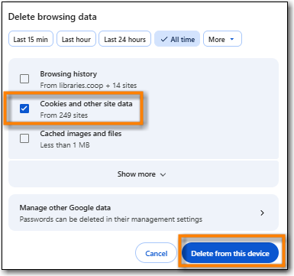The height and width of the screenshot is (276, 294).
Task: Click the Cancel button
Action: 156,253
